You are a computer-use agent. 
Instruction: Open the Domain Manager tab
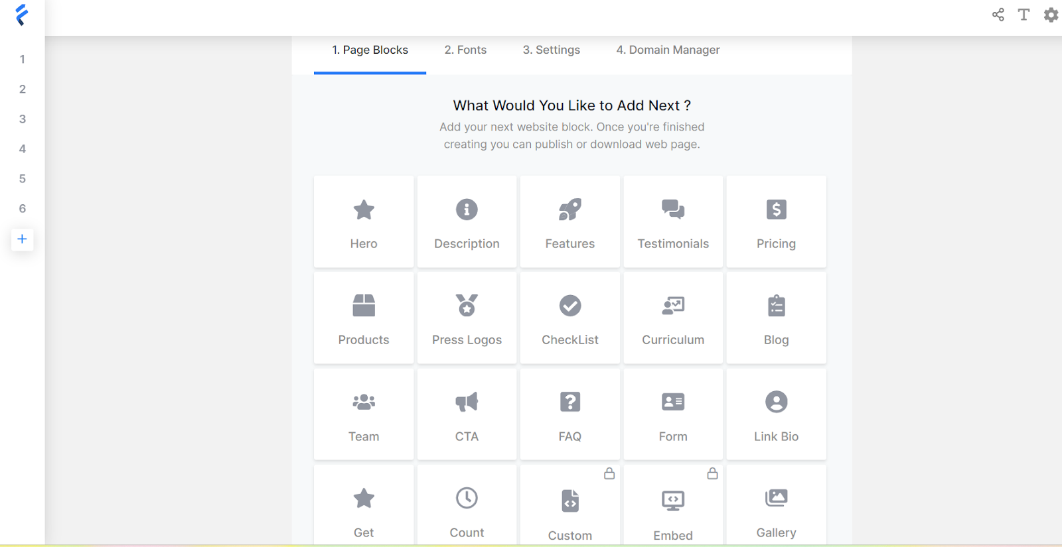tap(668, 50)
